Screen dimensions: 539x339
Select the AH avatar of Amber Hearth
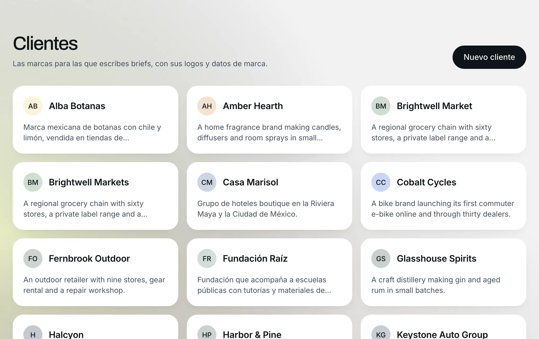(x=207, y=106)
